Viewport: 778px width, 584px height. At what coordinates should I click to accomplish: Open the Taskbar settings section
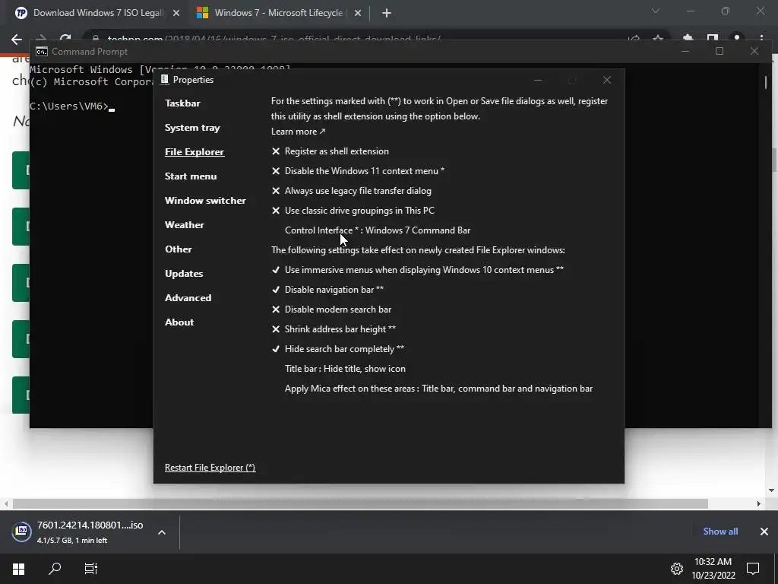[x=182, y=103]
